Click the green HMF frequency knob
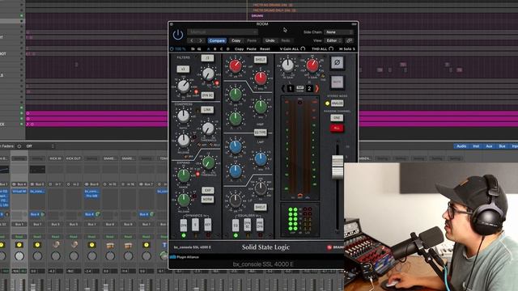The image size is (518, 291). [x=261, y=107]
